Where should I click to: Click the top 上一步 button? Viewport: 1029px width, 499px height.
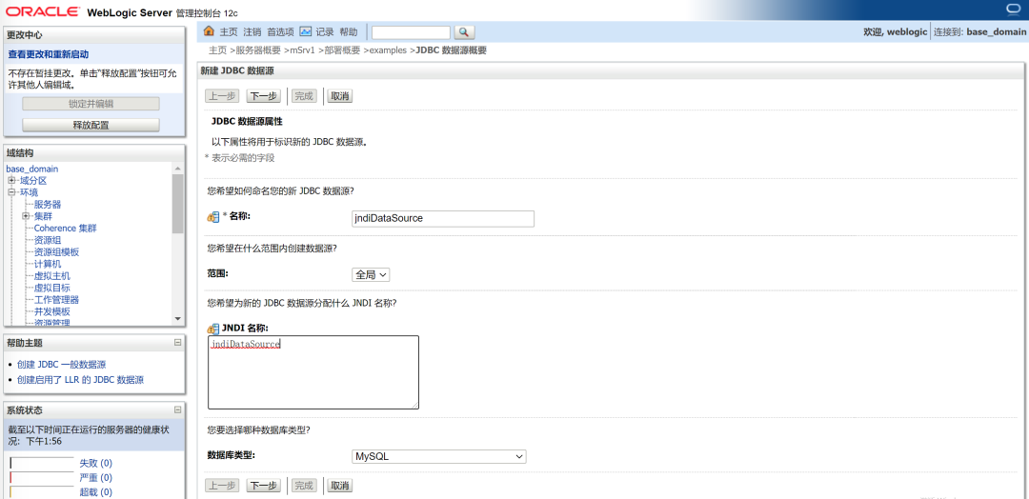[222, 96]
